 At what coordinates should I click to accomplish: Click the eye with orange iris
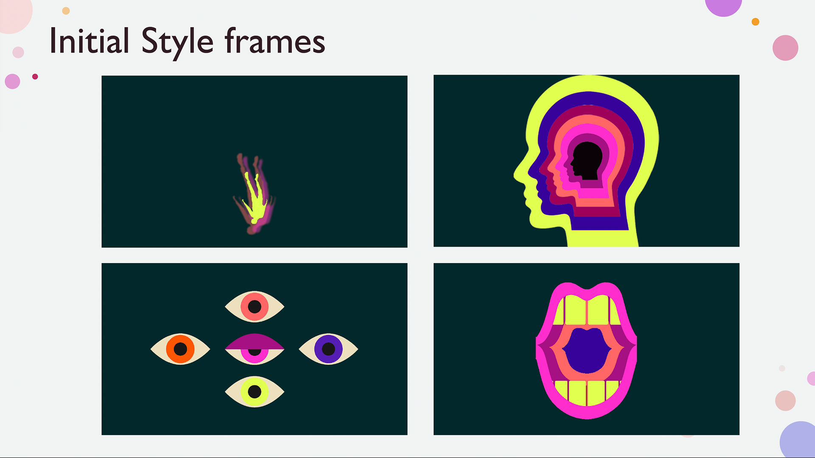(x=180, y=349)
